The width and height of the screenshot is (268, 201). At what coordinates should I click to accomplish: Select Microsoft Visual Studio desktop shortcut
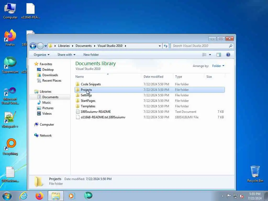click(10, 96)
